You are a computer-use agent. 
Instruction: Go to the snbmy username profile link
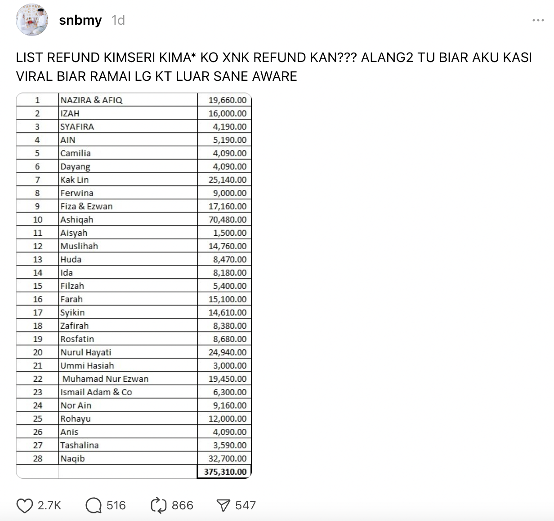[x=80, y=20]
